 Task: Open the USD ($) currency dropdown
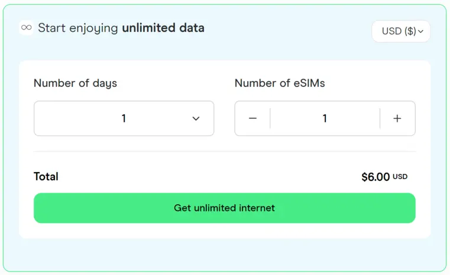(401, 31)
